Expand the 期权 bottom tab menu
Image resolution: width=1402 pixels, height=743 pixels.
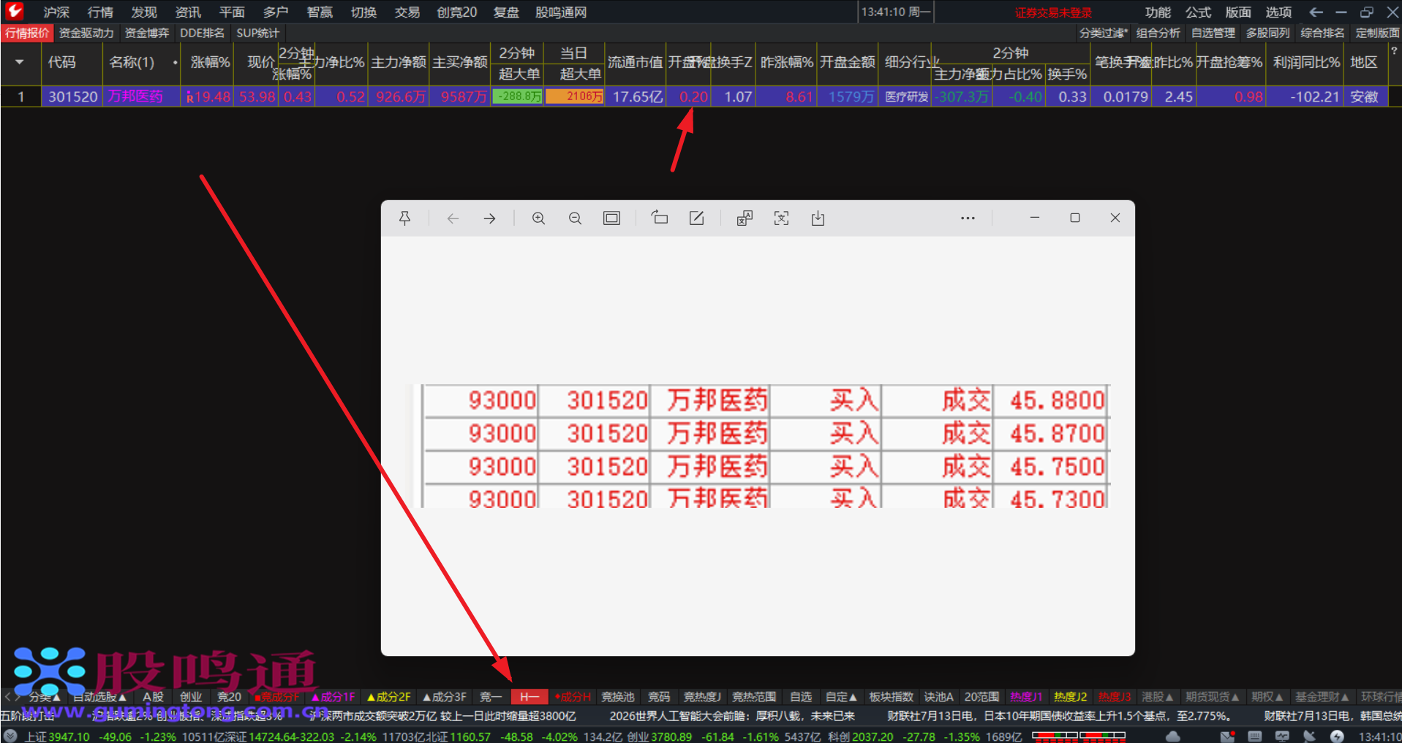tap(1267, 697)
